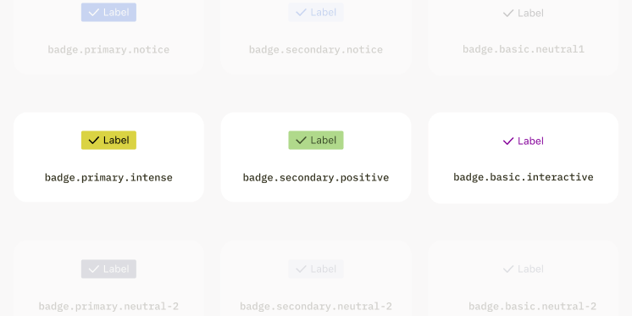The width and height of the screenshot is (632, 316).
Task: Select the blue primary notice Label badge
Action: 108,12
